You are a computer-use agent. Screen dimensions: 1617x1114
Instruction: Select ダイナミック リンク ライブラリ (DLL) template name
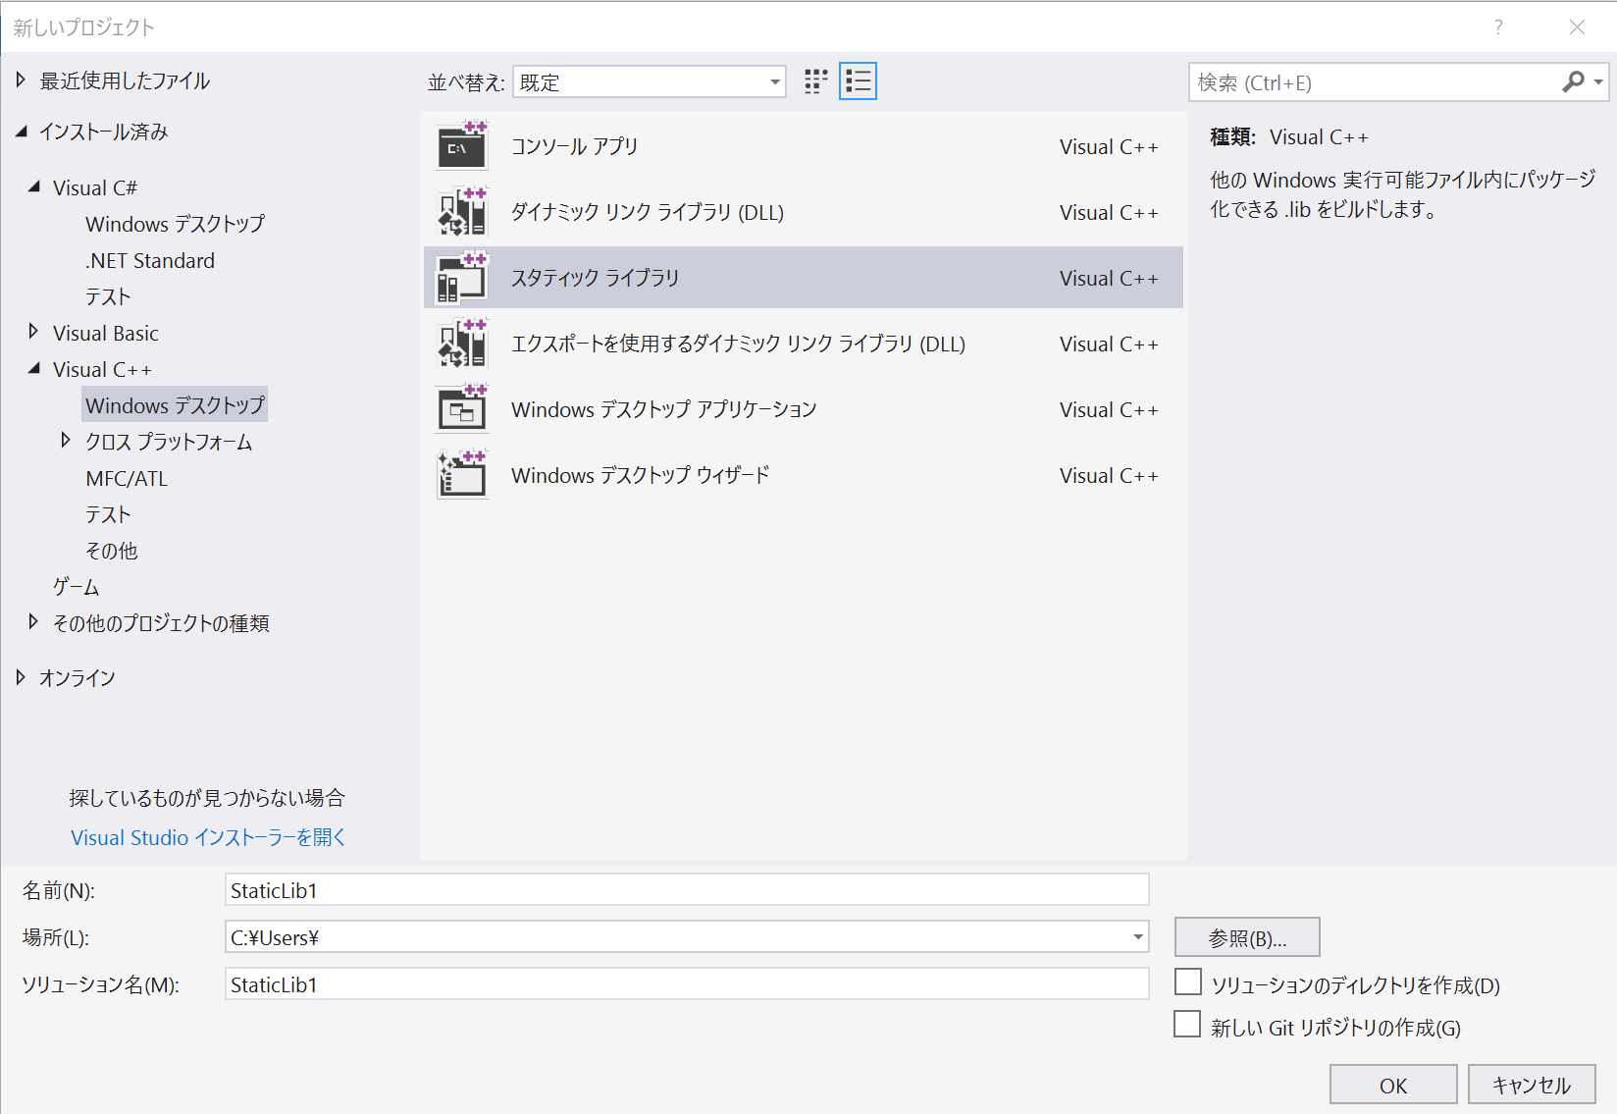point(648,212)
